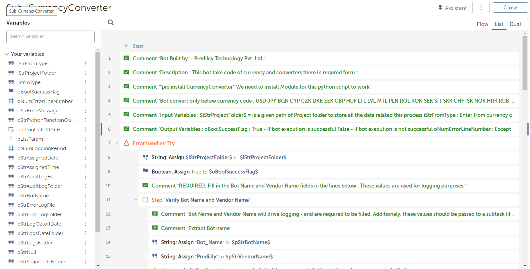Collapse the Error handler Try block

tap(117, 143)
